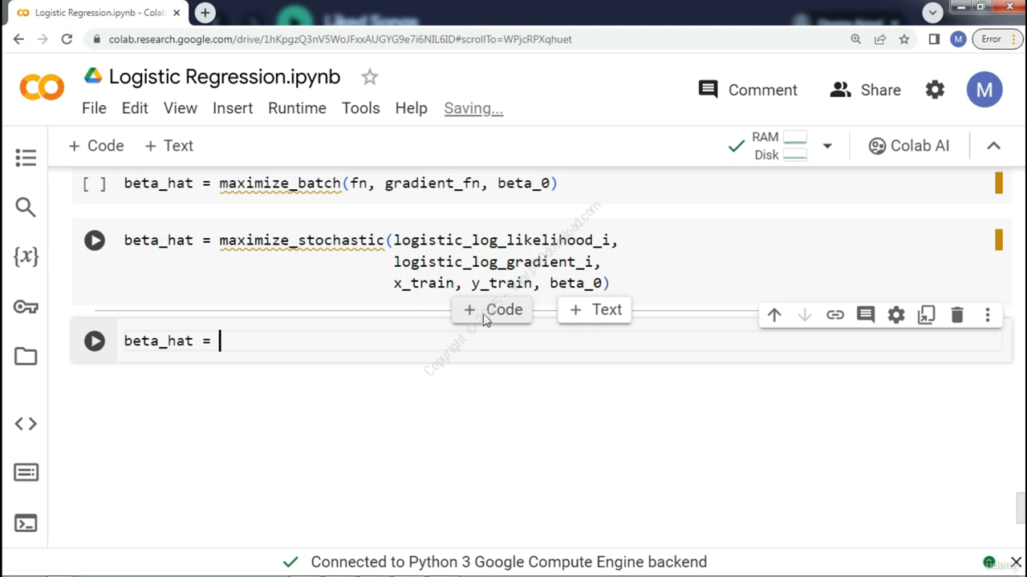This screenshot has width=1027, height=577.
Task: Click the Colab CO logo
Action: point(42,87)
